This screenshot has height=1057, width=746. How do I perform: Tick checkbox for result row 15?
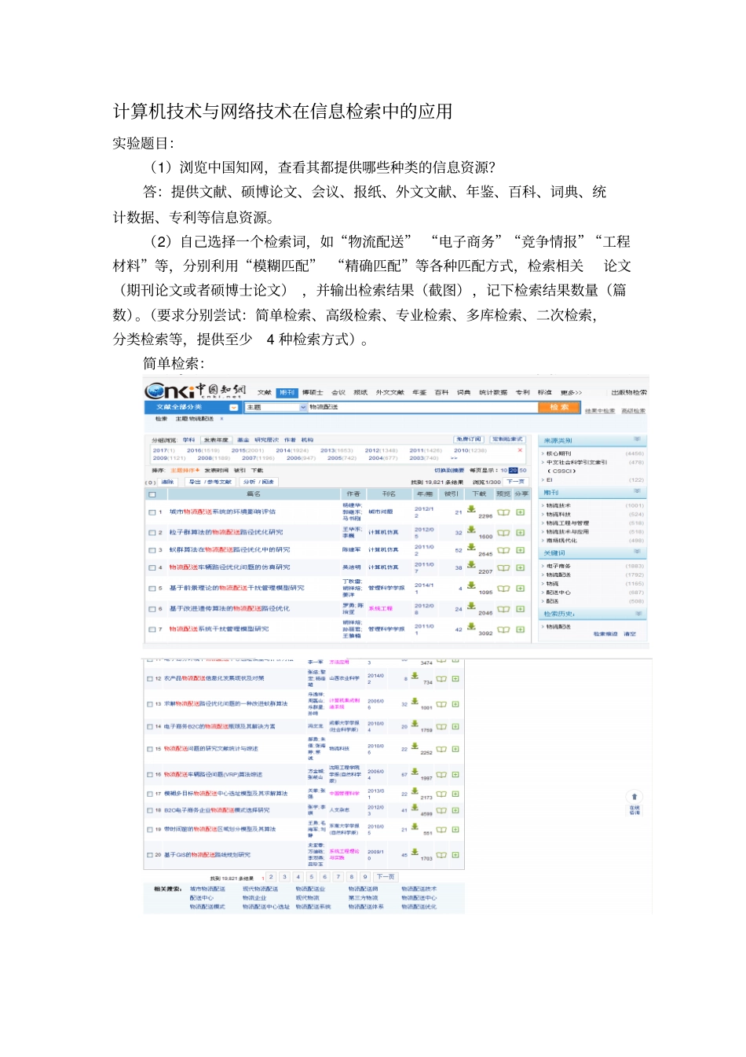pos(150,749)
